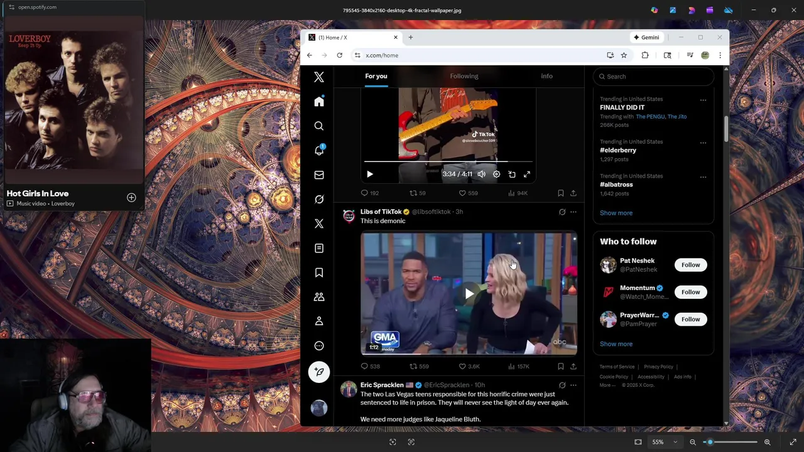Open Lists icon in X sidebar
The width and height of the screenshot is (804, 452).
319,248
